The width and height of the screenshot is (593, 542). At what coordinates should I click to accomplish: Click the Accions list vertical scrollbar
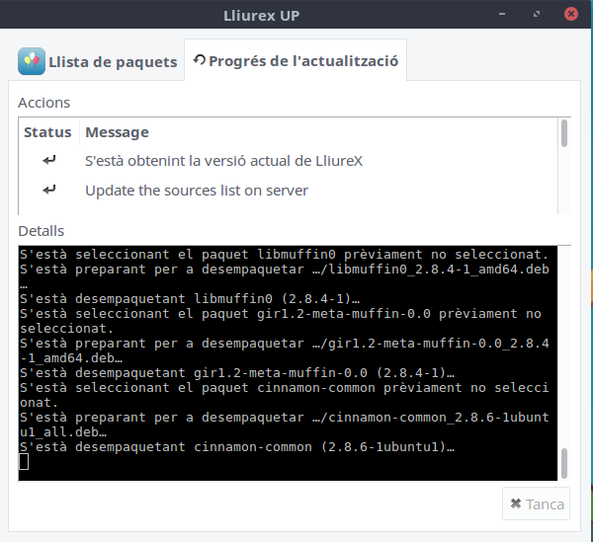tap(565, 133)
